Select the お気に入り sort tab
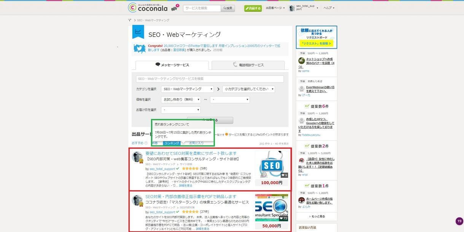 coord(196,143)
